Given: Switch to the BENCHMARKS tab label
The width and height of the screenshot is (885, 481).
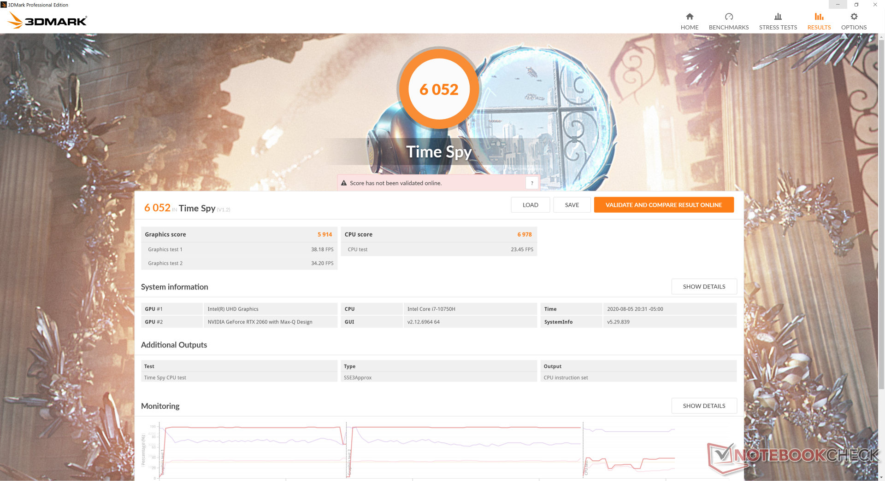Looking at the screenshot, I should point(729,28).
